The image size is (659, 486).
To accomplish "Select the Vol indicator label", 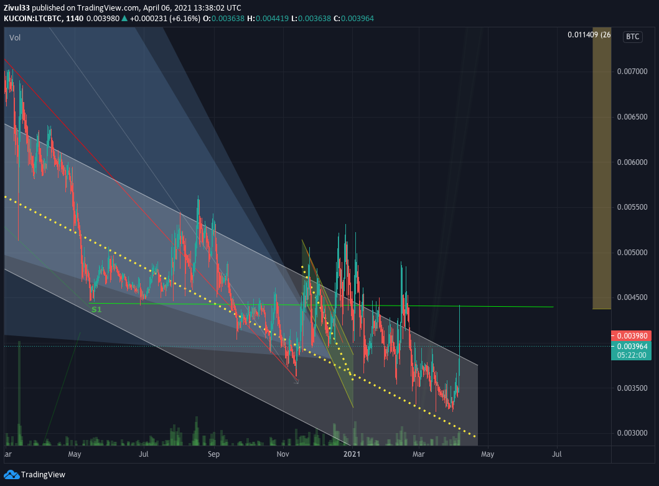I will [x=15, y=38].
